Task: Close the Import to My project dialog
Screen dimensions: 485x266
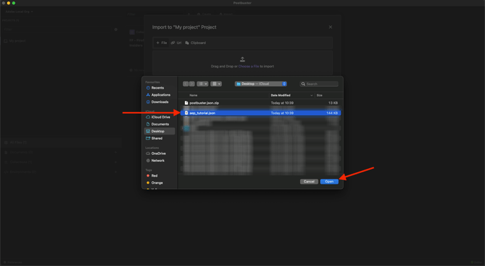Action: pos(330,27)
